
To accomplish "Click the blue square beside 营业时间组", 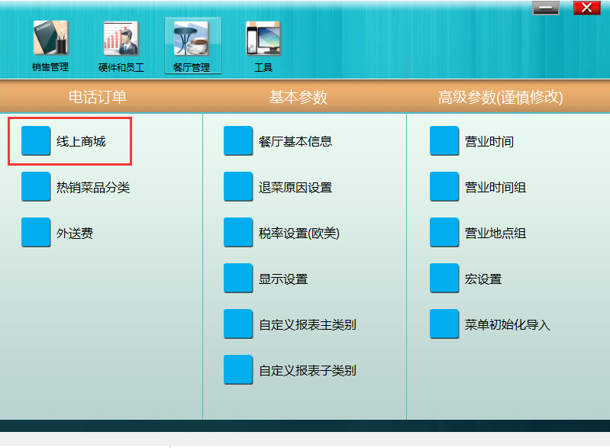I will click(444, 187).
